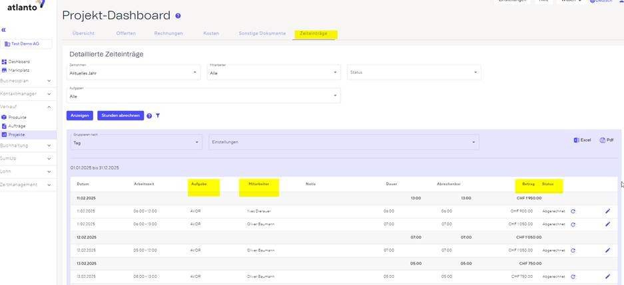Switch to the Übersicht tab
The height and width of the screenshot is (285, 624).
(x=83, y=33)
